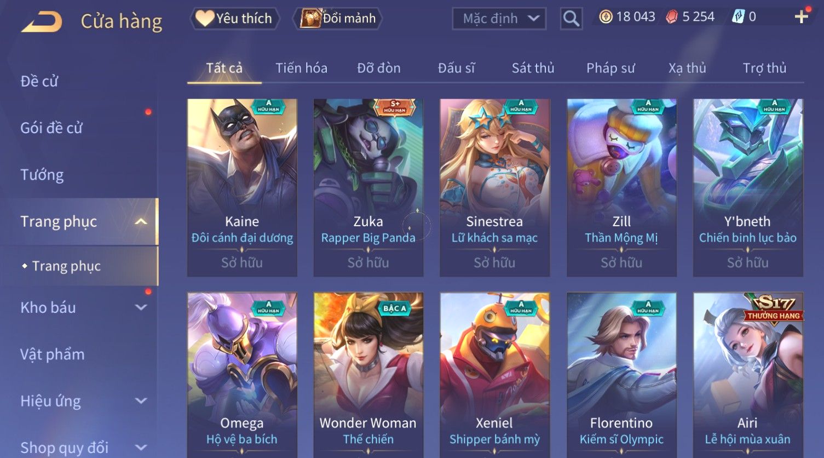Image resolution: width=824 pixels, height=458 pixels.
Task: Switch to the Pháp sư tab
Action: tap(610, 68)
